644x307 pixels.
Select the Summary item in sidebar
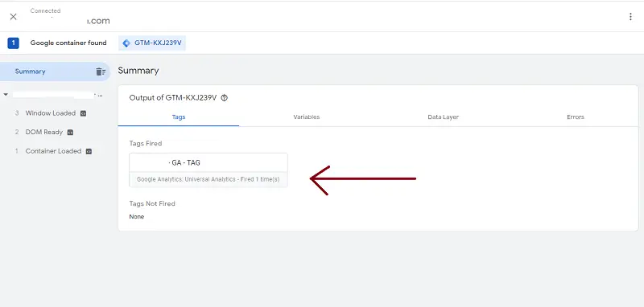(x=55, y=72)
